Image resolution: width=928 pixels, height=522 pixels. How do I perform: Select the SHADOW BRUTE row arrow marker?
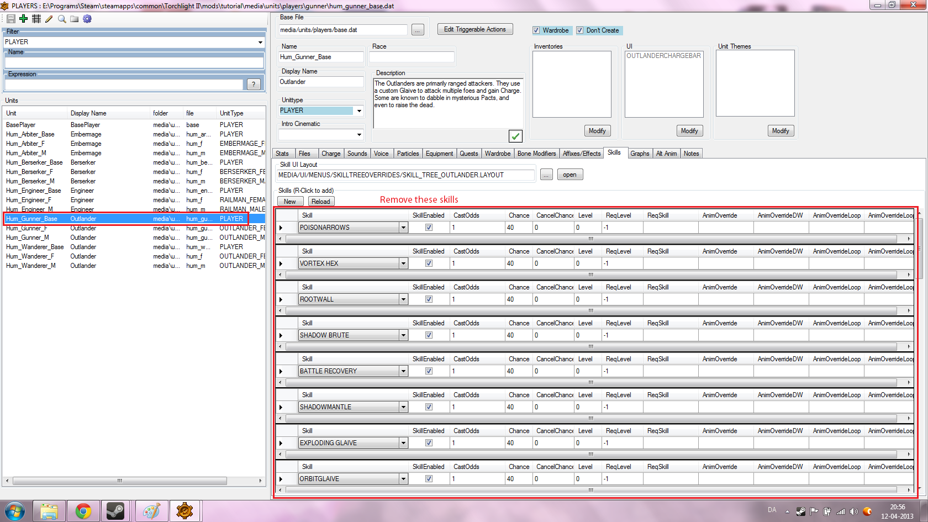tap(281, 335)
